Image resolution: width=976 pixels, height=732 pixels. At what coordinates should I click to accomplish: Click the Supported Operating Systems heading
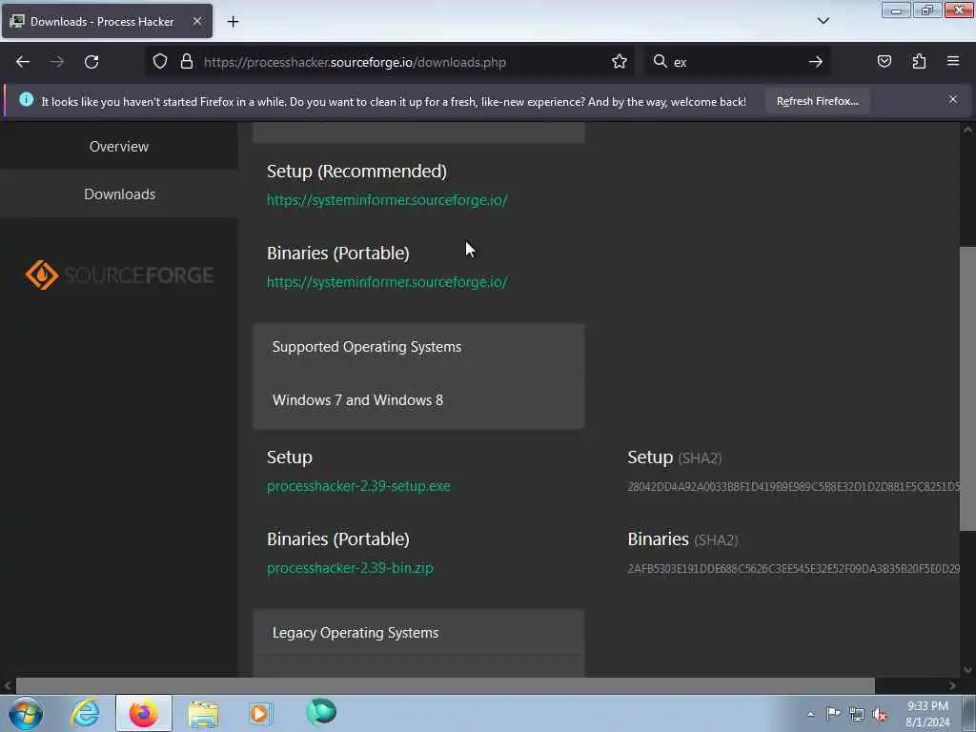(367, 347)
